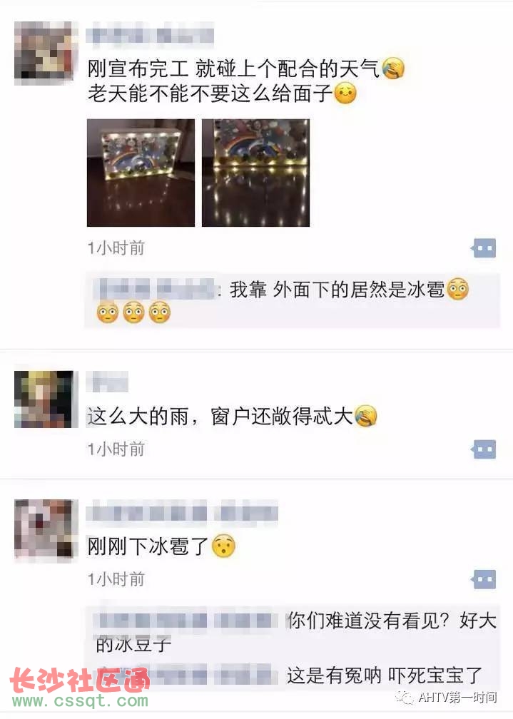This screenshot has height=719, width=513.
Task: Open the left rainbow frame photo
Action: click(141, 173)
